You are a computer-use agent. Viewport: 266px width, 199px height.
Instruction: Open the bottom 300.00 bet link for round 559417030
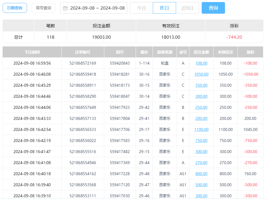pos(201,196)
